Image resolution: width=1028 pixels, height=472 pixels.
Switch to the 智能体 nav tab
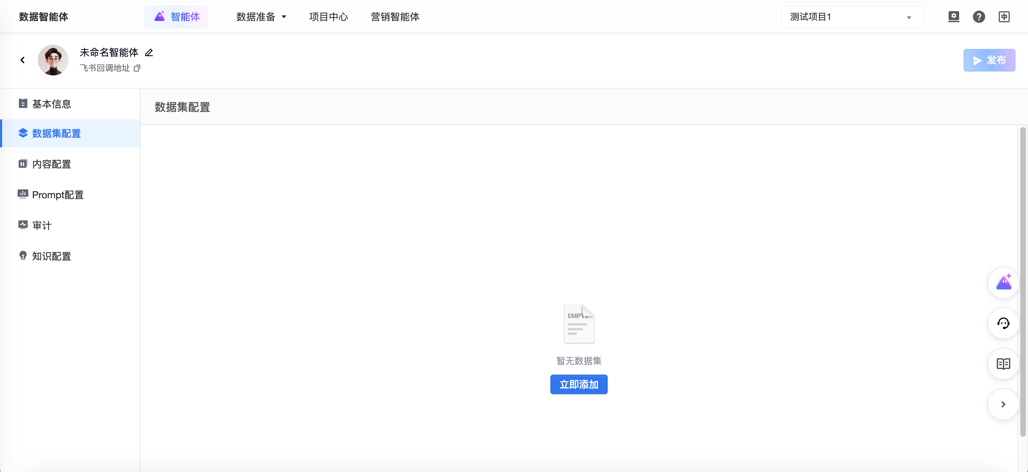[176, 17]
